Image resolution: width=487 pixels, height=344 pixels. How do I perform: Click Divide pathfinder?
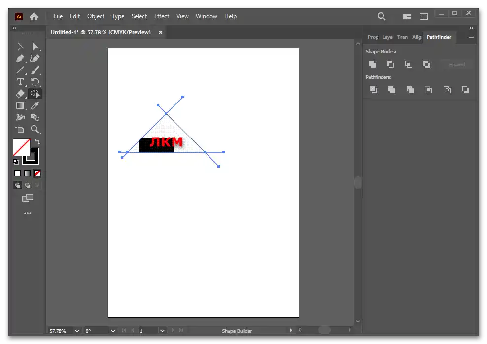(x=374, y=90)
